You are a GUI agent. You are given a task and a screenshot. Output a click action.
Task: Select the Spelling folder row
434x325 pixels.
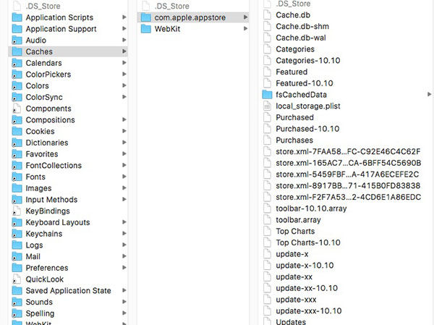click(68, 313)
